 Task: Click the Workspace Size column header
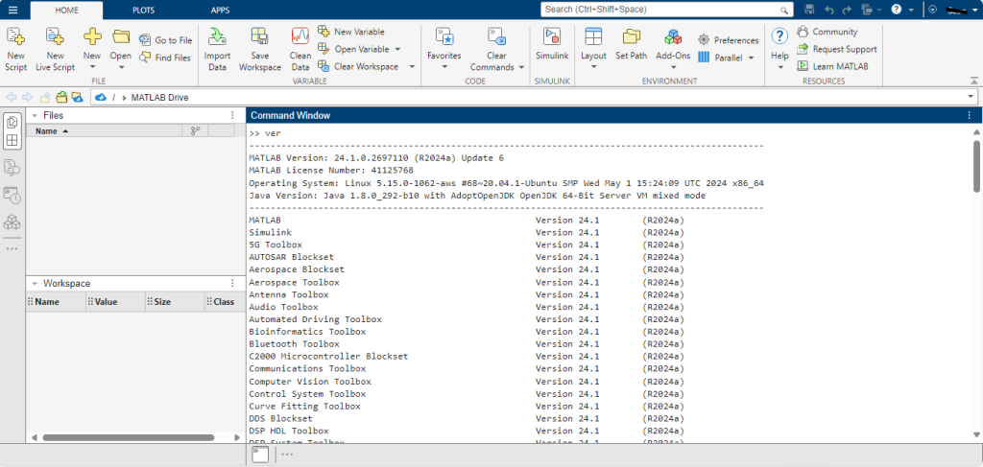(175, 302)
